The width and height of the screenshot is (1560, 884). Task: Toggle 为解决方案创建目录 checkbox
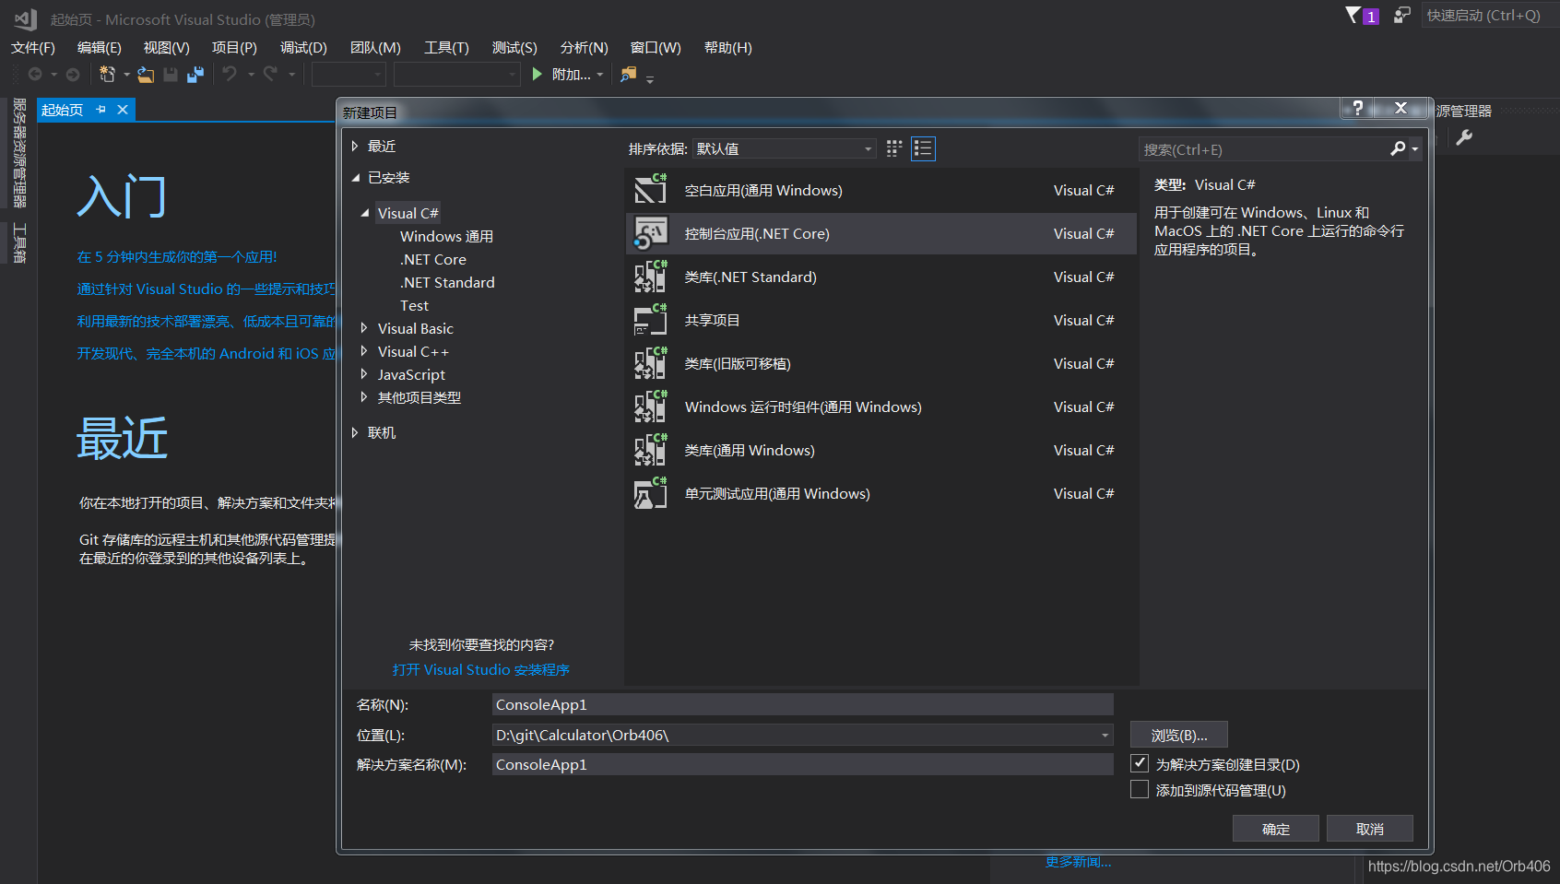pyautogui.click(x=1140, y=763)
